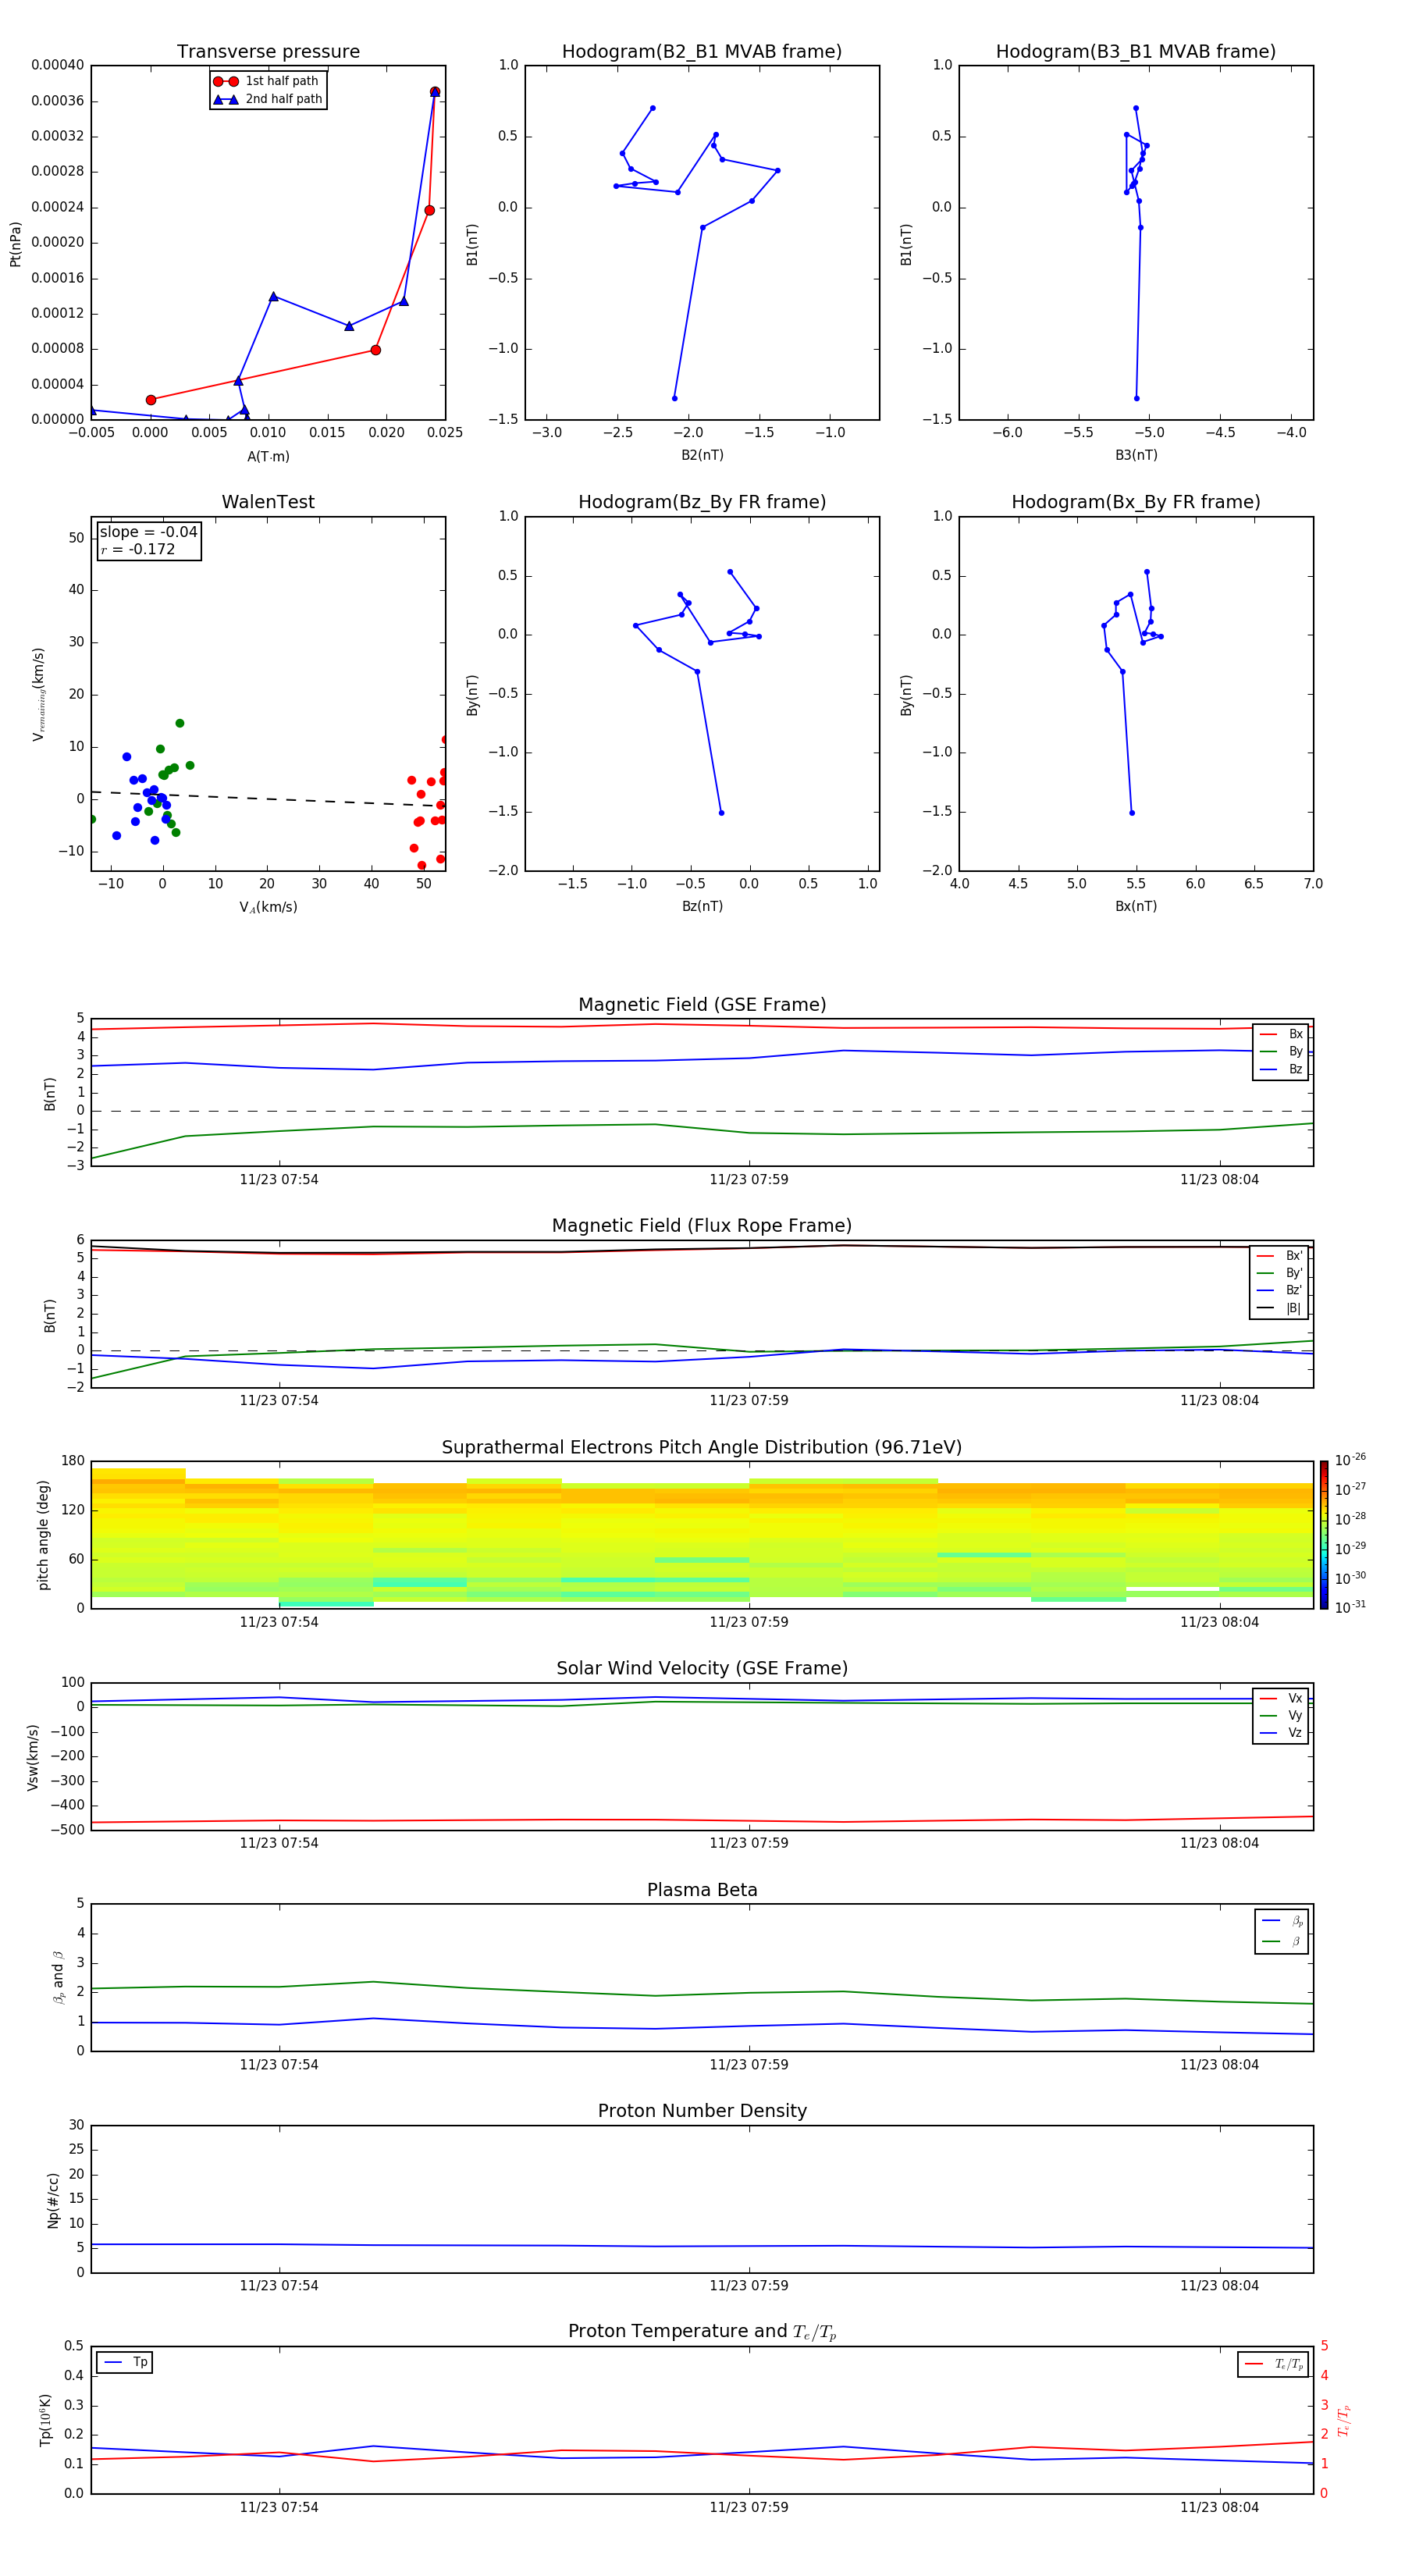
Task: Click 'Magnetic Field (GSE Frame)' title
Action: [702, 1005]
